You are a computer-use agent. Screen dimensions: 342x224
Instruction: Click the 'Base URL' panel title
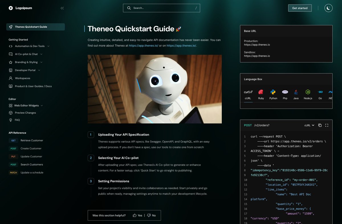pyautogui.click(x=250, y=31)
